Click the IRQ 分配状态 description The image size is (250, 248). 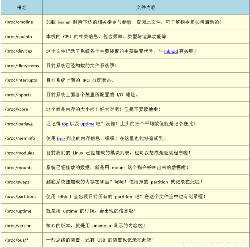click(80, 80)
